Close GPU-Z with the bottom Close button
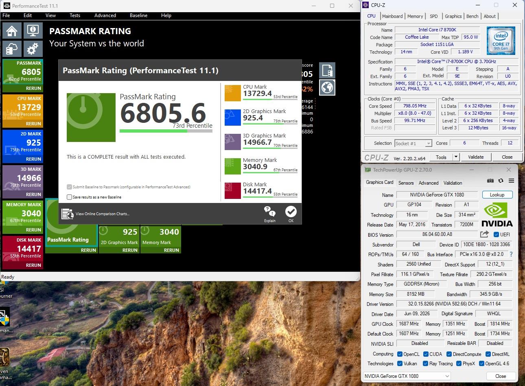525x386 pixels. click(501, 376)
